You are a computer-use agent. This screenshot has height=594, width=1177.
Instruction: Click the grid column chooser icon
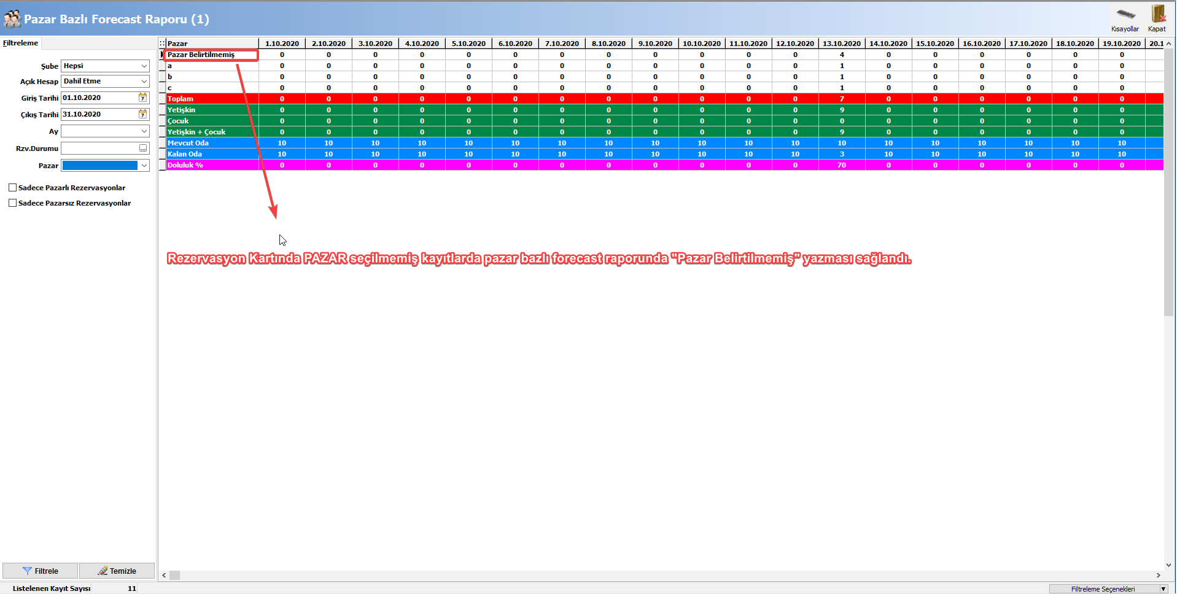coord(162,44)
